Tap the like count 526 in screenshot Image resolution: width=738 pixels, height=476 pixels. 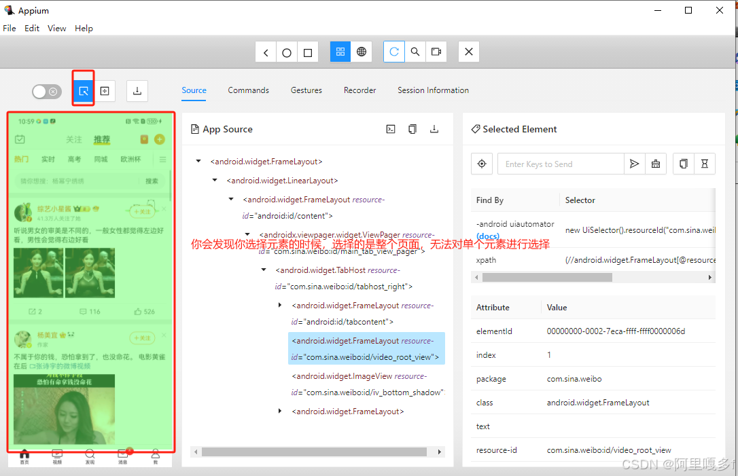click(x=145, y=312)
